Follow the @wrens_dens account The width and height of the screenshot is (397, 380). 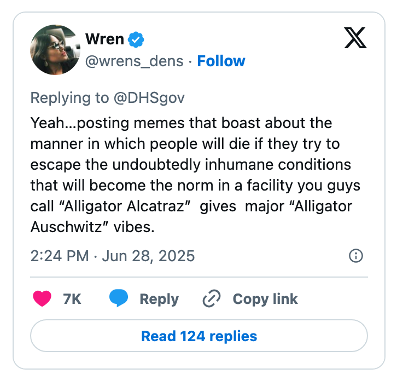click(221, 61)
